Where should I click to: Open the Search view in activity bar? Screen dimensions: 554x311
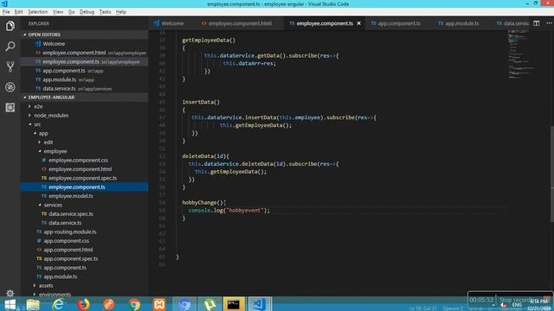coord(10,46)
